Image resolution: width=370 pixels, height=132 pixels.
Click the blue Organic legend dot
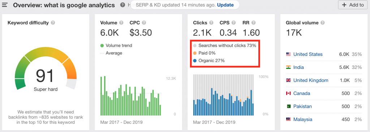195,61
